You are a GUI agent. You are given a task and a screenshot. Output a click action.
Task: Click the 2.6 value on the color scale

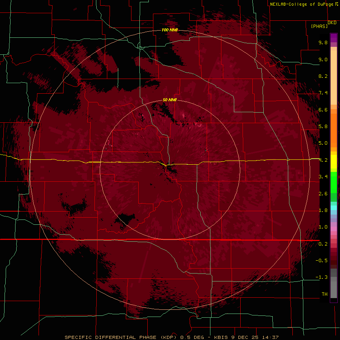click(323, 194)
